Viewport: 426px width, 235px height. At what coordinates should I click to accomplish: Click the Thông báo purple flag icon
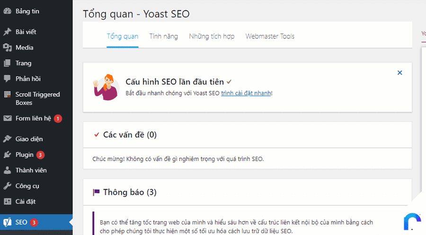click(96, 192)
